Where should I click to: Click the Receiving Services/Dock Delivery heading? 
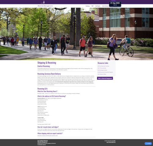[x=49, y=74]
